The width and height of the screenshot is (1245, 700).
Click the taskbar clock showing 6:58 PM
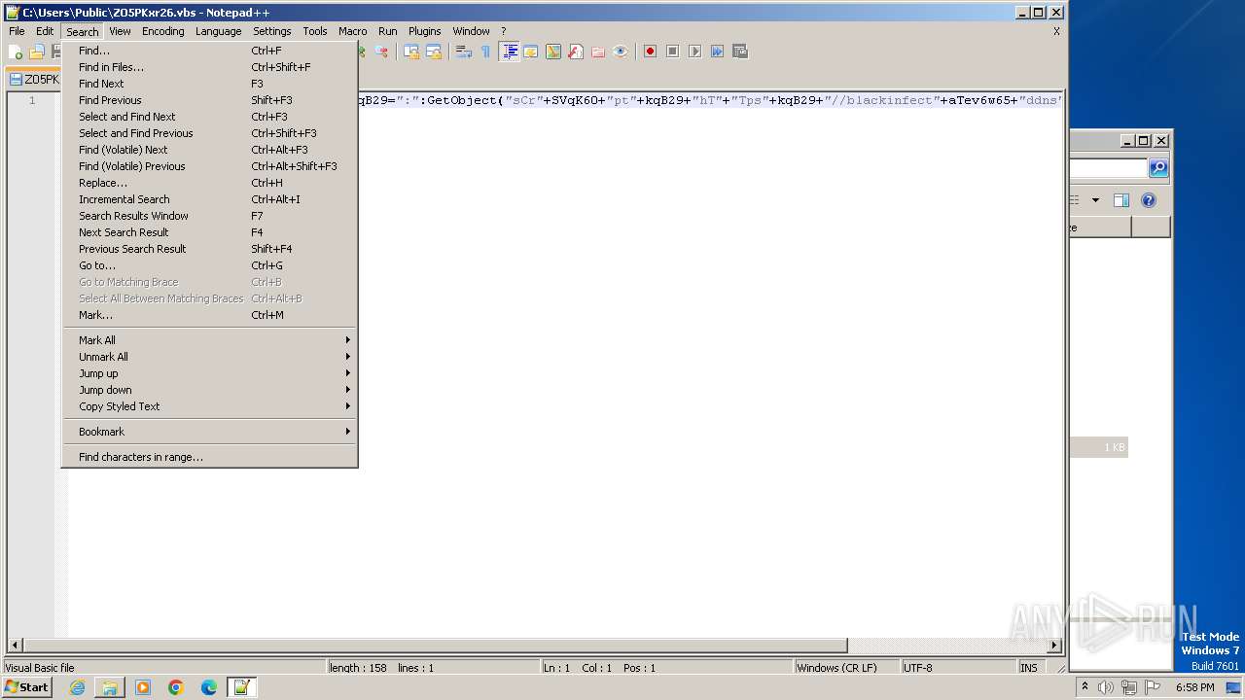click(1194, 687)
